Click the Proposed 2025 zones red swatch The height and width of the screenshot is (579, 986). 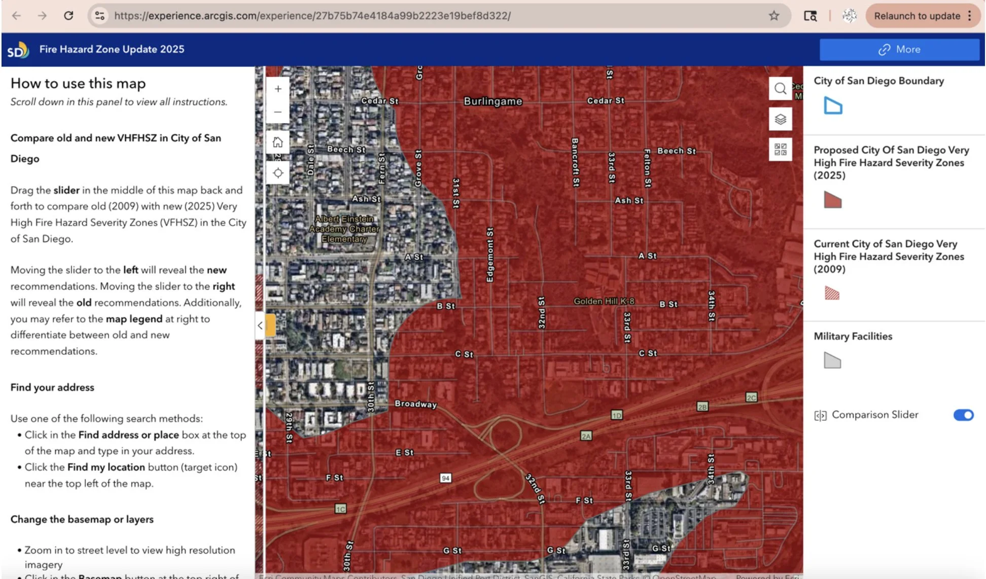coord(832,200)
